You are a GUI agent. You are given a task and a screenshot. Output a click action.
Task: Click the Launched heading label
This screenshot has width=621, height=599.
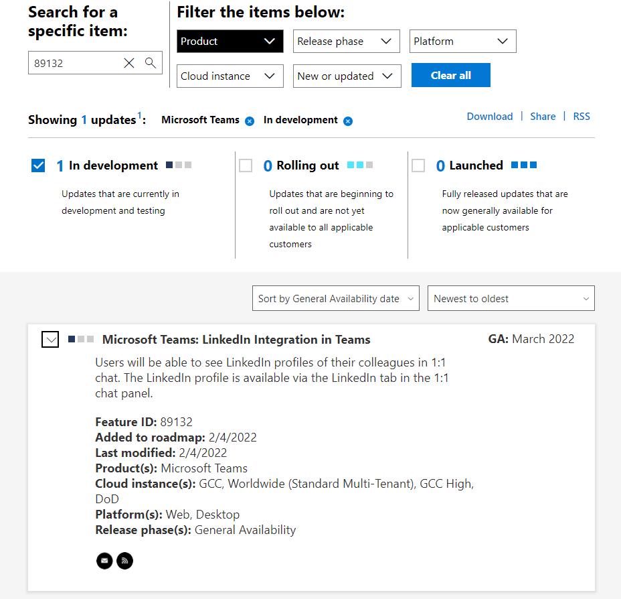pyautogui.click(x=476, y=165)
